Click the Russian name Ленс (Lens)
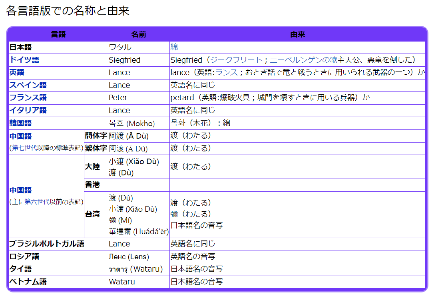 [x=129, y=256]
